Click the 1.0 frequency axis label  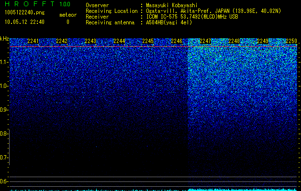coord(4,86)
